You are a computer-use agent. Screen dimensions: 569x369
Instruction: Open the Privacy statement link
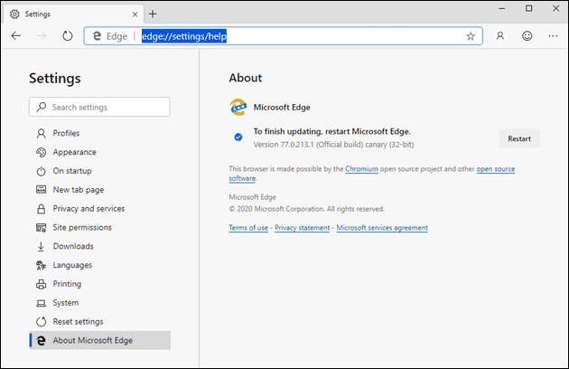coord(302,228)
